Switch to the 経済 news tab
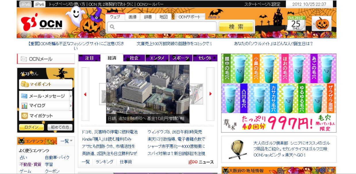This screenshot has width=356, height=174. coord(112,58)
